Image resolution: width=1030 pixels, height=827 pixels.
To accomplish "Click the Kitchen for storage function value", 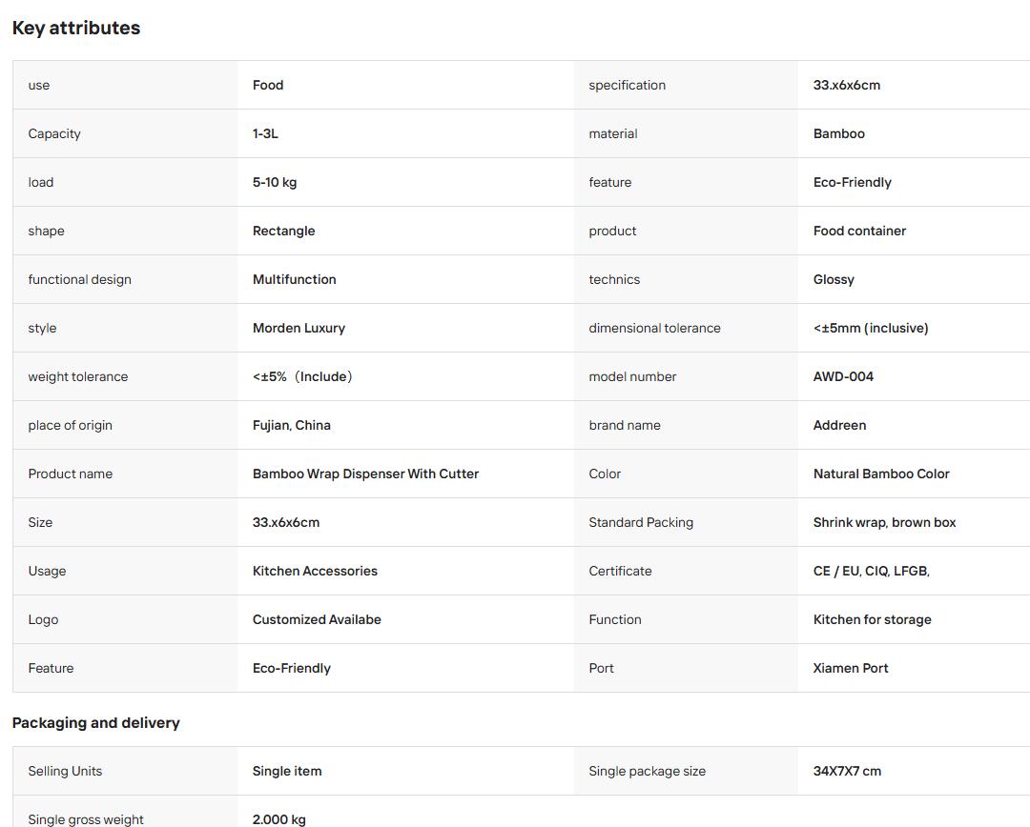I will (x=873, y=619).
